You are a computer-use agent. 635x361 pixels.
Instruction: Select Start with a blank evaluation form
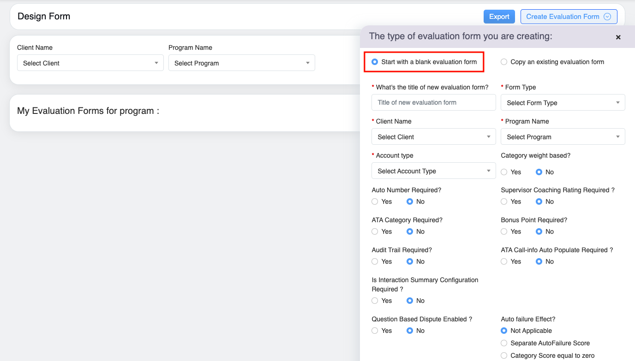click(375, 62)
